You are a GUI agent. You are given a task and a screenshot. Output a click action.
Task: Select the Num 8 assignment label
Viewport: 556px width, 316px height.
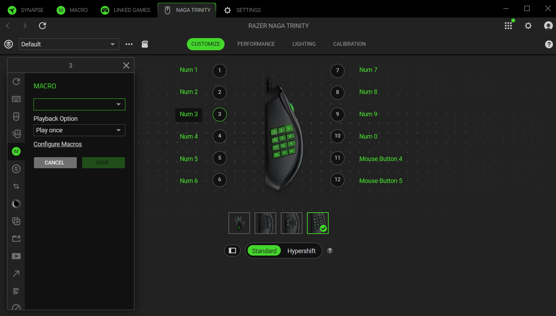[x=368, y=92]
